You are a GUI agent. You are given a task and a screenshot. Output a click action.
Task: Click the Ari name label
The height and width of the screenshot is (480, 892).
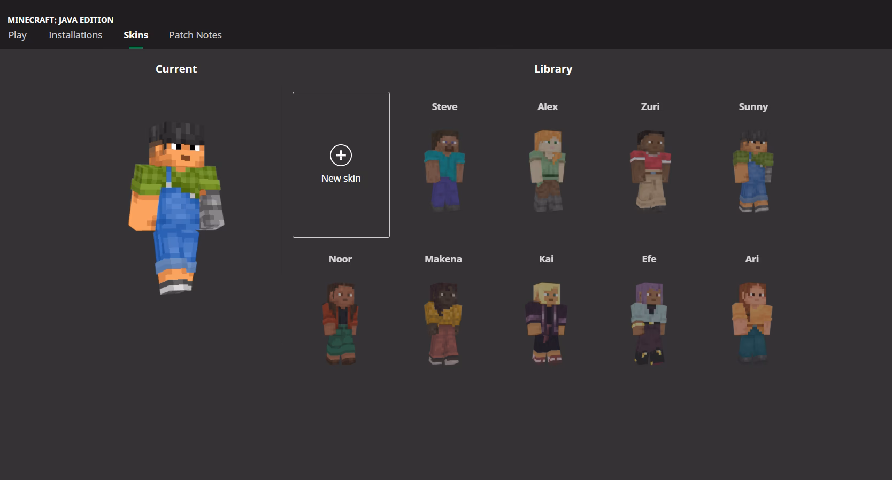click(752, 259)
